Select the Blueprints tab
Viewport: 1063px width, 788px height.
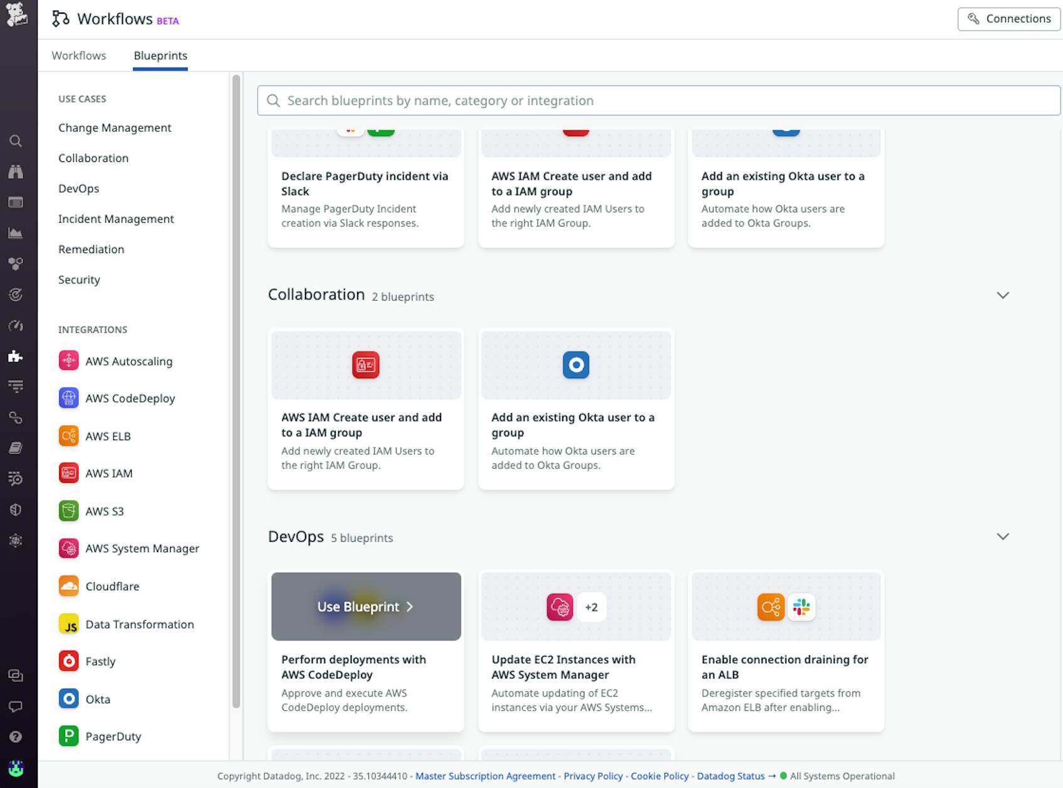pyautogui.click(x=160, y=55)
